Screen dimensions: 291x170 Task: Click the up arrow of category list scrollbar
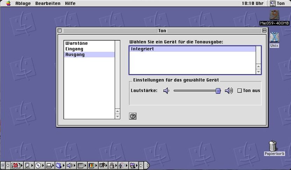point(118,111)
